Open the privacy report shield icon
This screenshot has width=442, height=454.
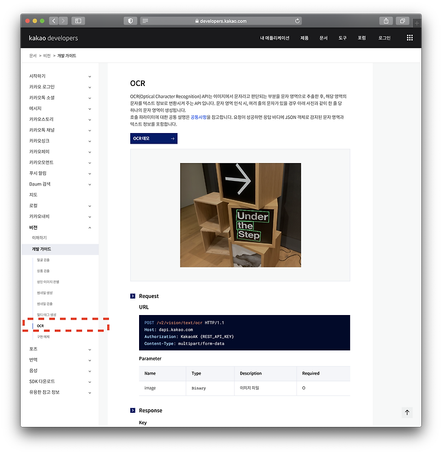(130, 21)
